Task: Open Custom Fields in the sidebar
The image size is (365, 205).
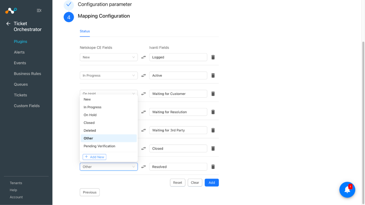Action: click(x=27, y=106)
